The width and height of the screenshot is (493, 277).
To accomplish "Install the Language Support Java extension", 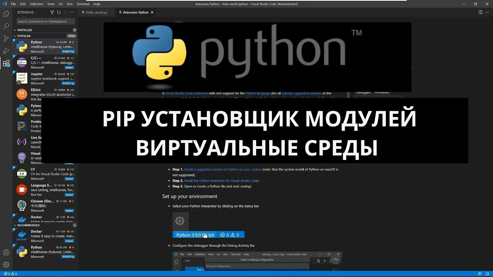I will [69, 195].
